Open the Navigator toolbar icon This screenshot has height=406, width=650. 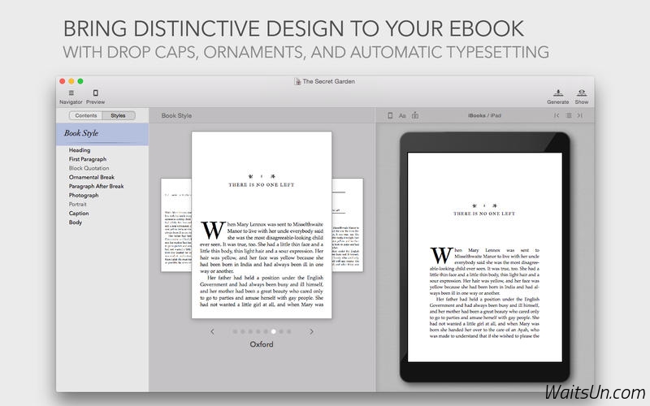click(x=71, y=93)
